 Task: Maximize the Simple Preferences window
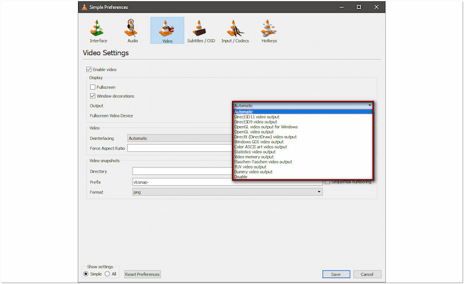coord(359,7)
